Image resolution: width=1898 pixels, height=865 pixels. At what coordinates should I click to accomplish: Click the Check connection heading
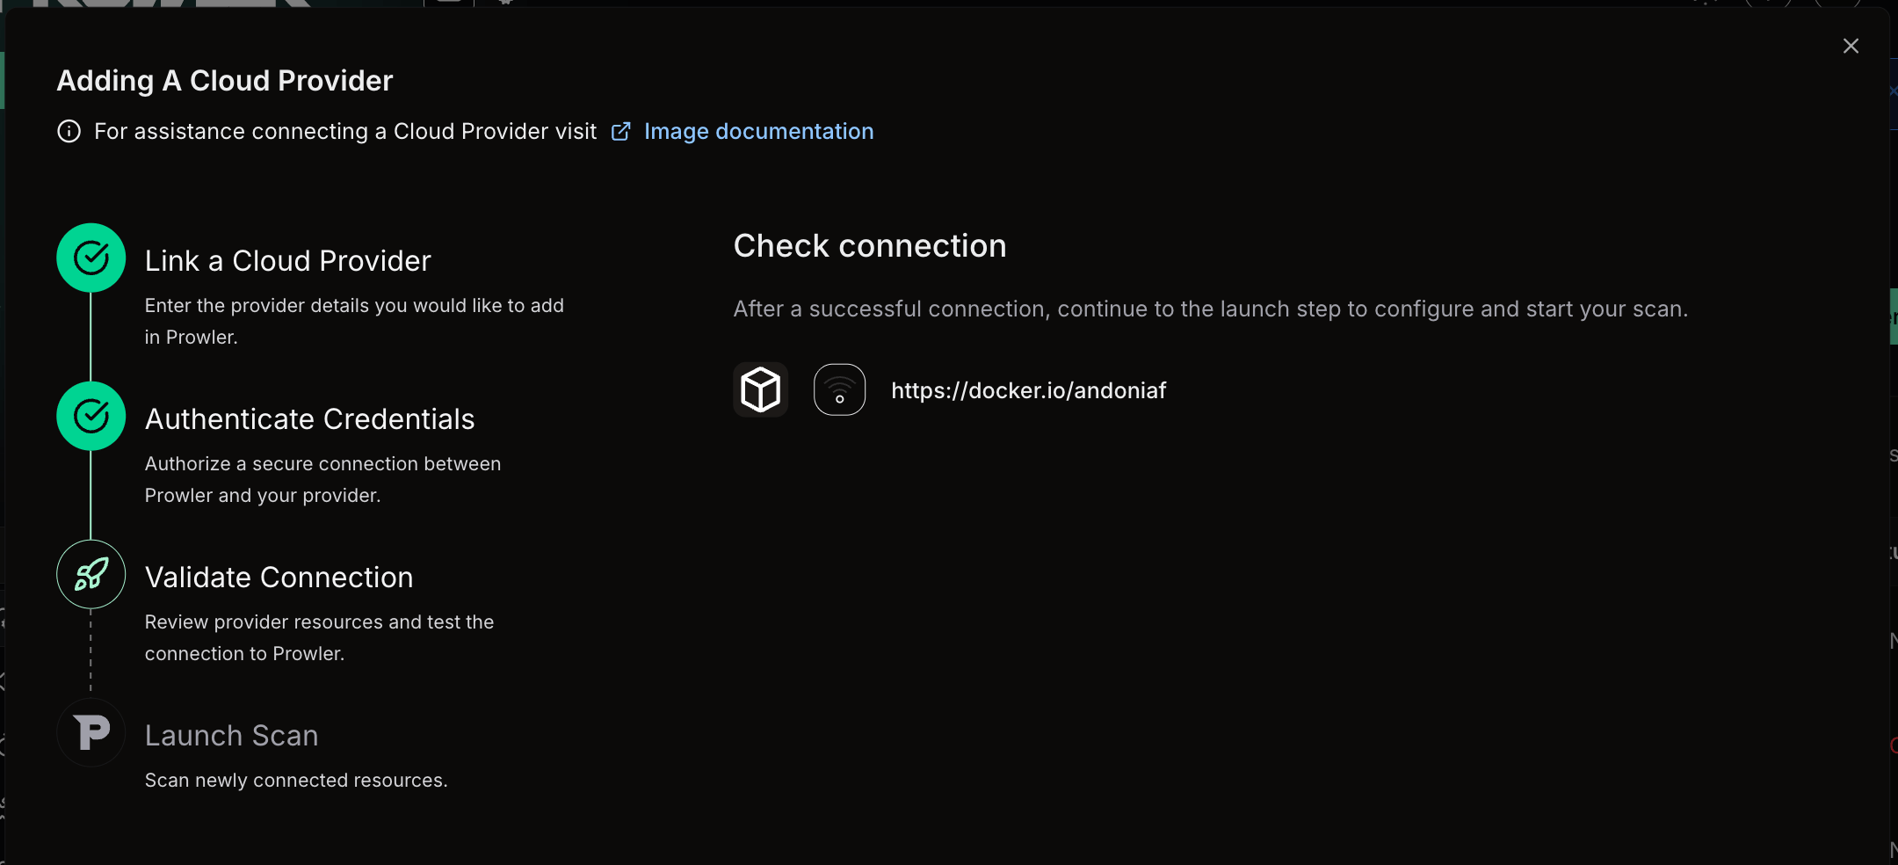pyautogui.click(x=870, y=246)
